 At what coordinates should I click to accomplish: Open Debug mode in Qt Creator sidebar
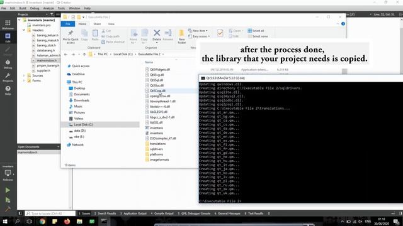click(8, 64)
